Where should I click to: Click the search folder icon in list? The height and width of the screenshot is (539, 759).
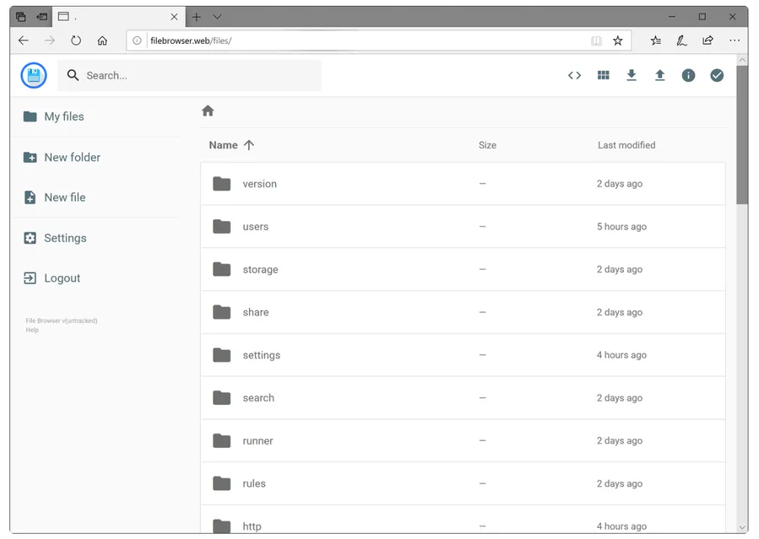(222, 398)
